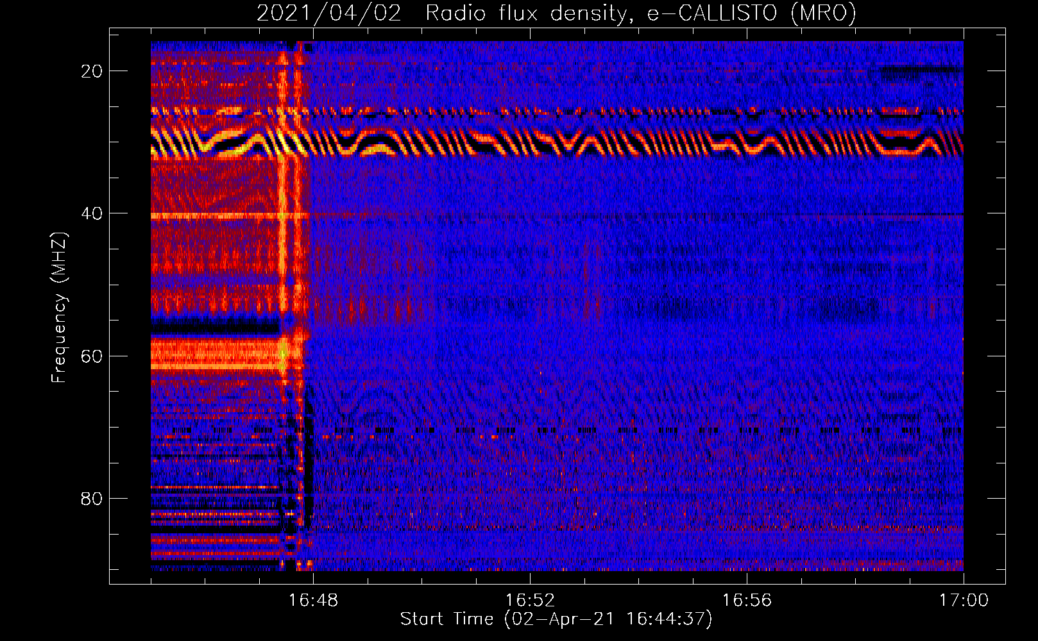Click the '80' frequency tick label

(92, 498)
